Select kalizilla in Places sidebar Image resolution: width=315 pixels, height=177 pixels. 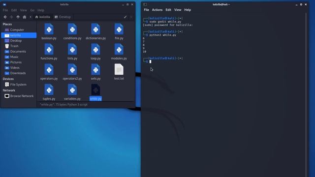pyautogui.click(x=19, y=35)
